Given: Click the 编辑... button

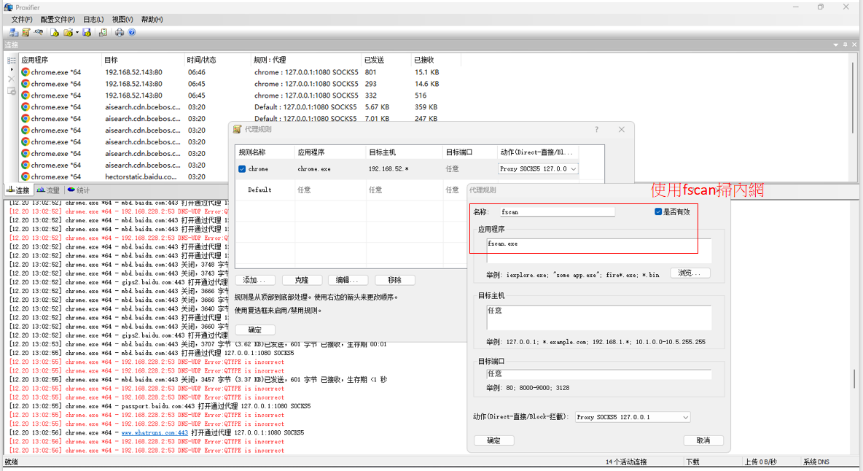Looking at the screenshot, I should [347, 280].
